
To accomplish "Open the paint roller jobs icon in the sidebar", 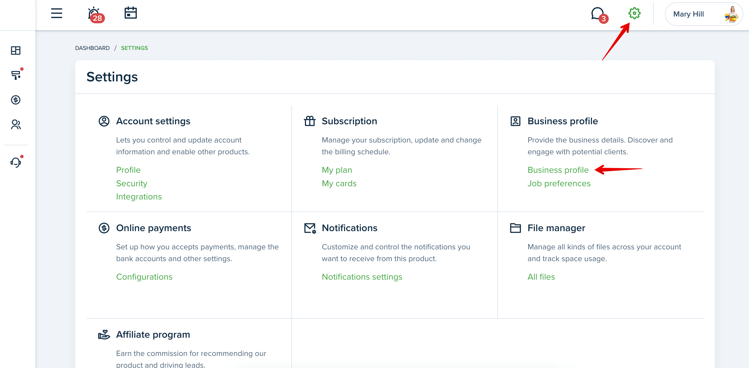I will pyautogui.click(x=17, y=74).
